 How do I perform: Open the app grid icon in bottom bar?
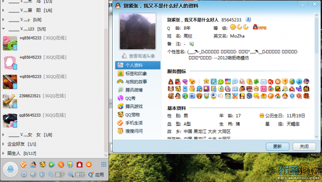point(103,164)
